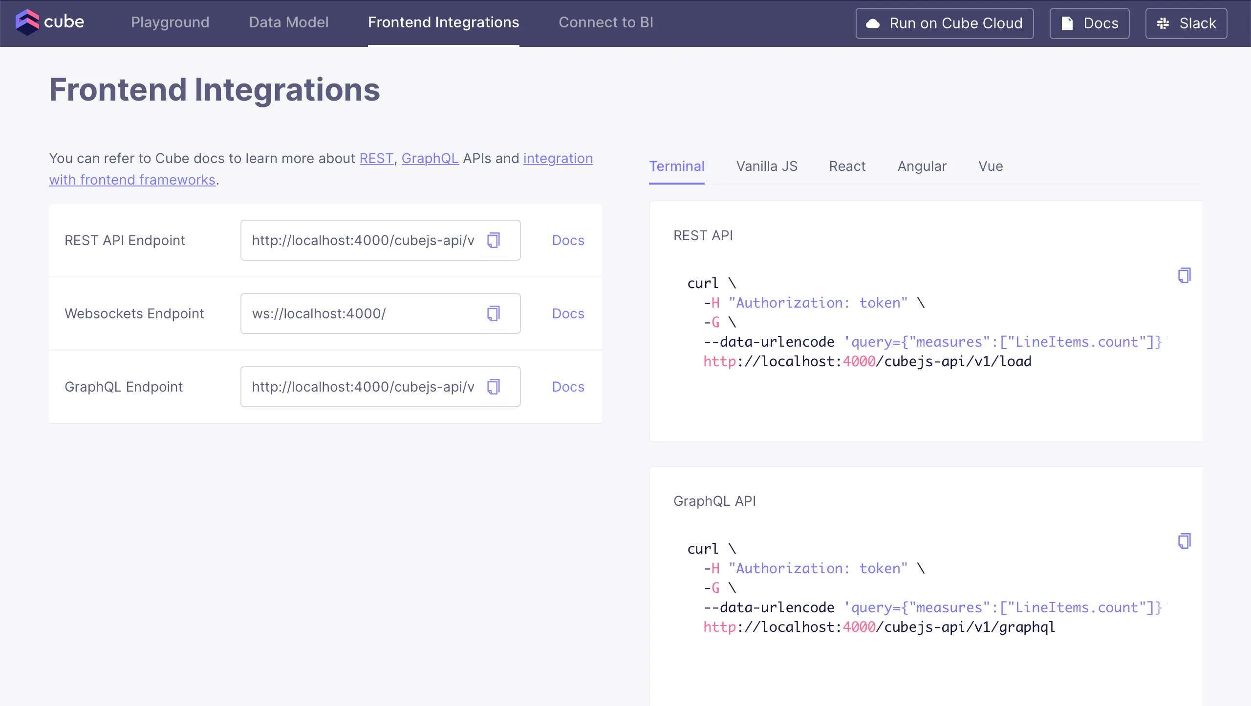The width and height of the screenshot is (1251, 706).
Task: Copy the REST API curl snippet
Action: 1184,275
